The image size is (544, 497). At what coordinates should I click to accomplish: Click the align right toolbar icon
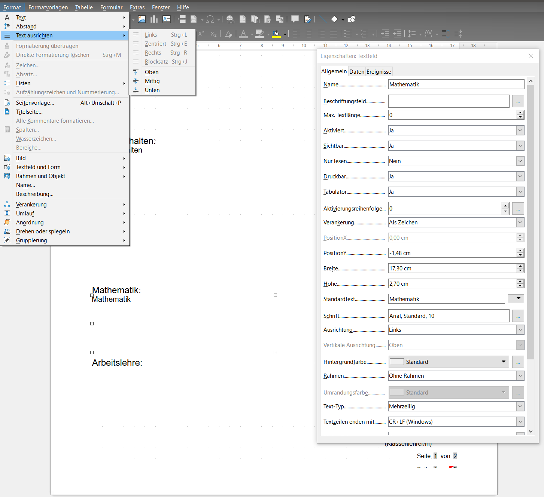[x=321, y=34]
